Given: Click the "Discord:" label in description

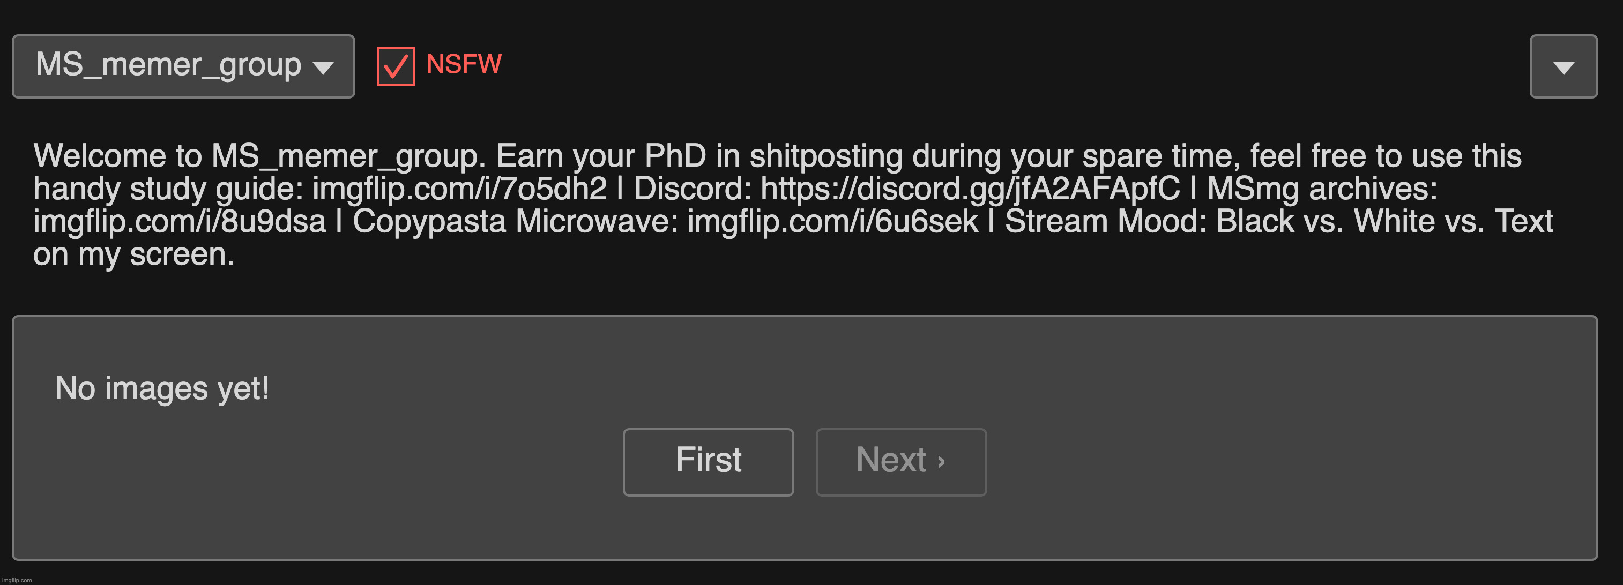Looking at the screenshot, I should click(693, 189).
